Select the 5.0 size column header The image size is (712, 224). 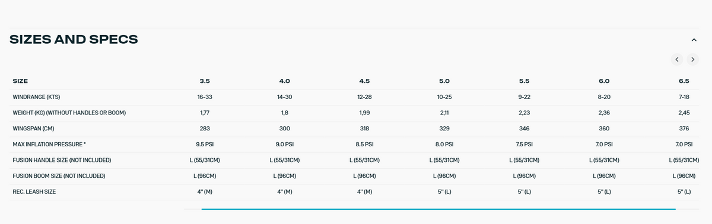pyautogui.click(x=444, y=81)
